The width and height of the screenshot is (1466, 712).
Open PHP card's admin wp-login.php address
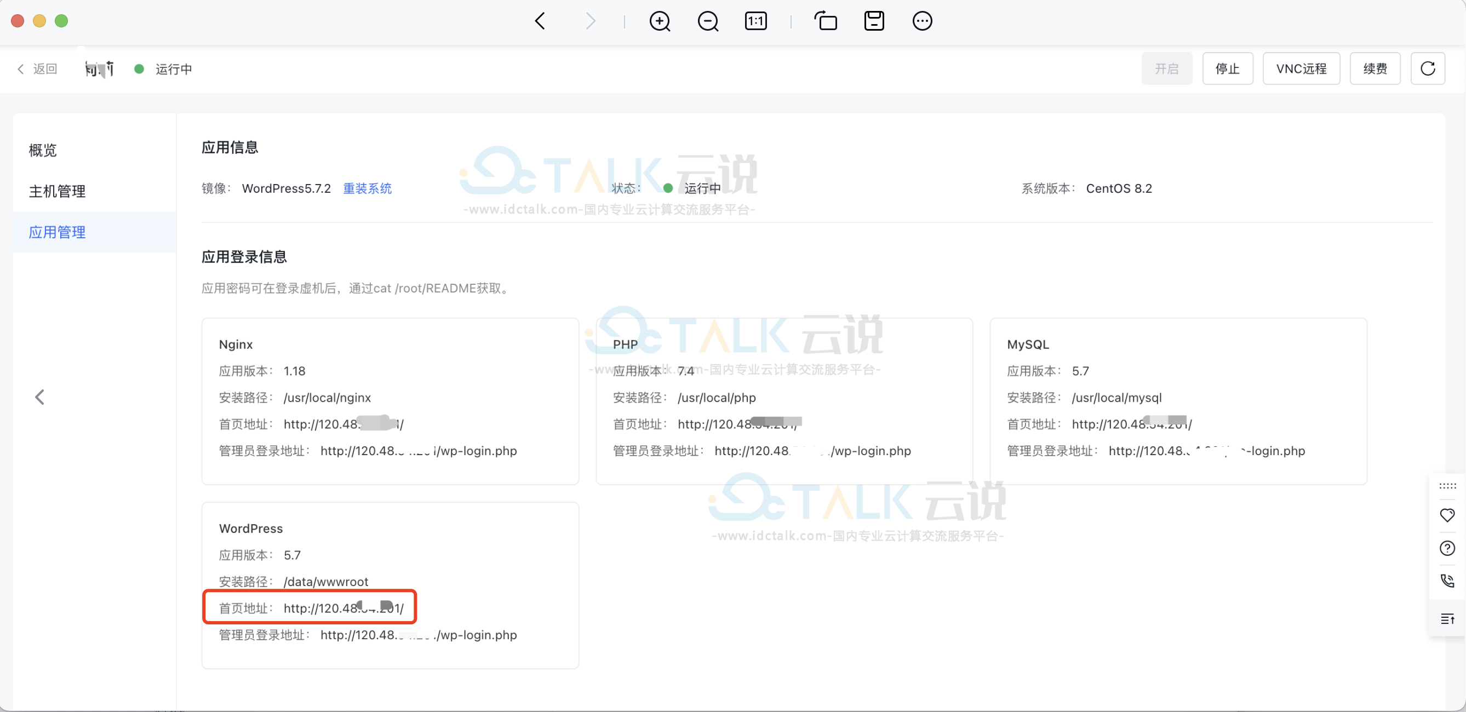click(812, 451)
